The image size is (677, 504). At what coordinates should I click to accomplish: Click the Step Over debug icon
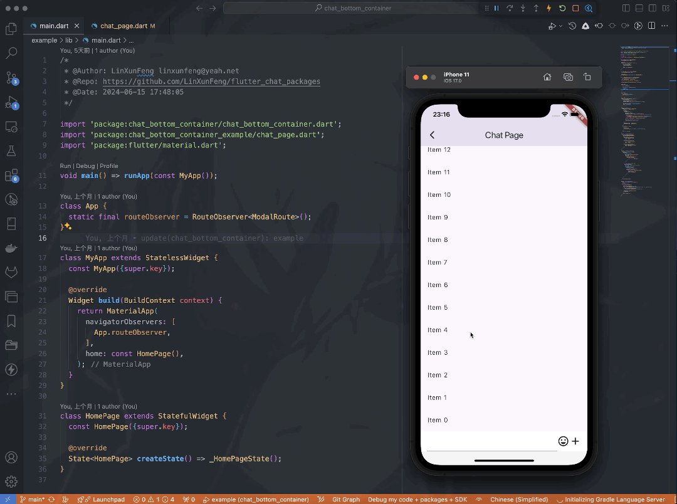tap(510, 8)
